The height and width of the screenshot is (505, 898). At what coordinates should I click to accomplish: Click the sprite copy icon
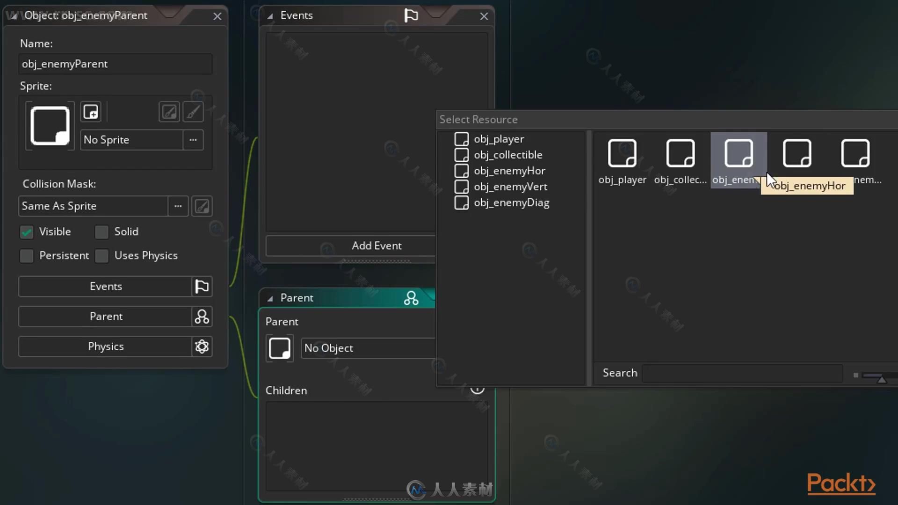pyautogui.click(x=91, y=112)
